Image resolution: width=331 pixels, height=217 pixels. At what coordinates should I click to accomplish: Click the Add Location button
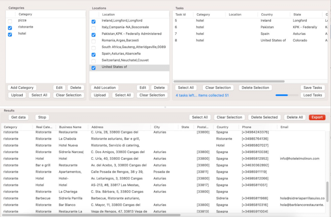click(106, 88)
